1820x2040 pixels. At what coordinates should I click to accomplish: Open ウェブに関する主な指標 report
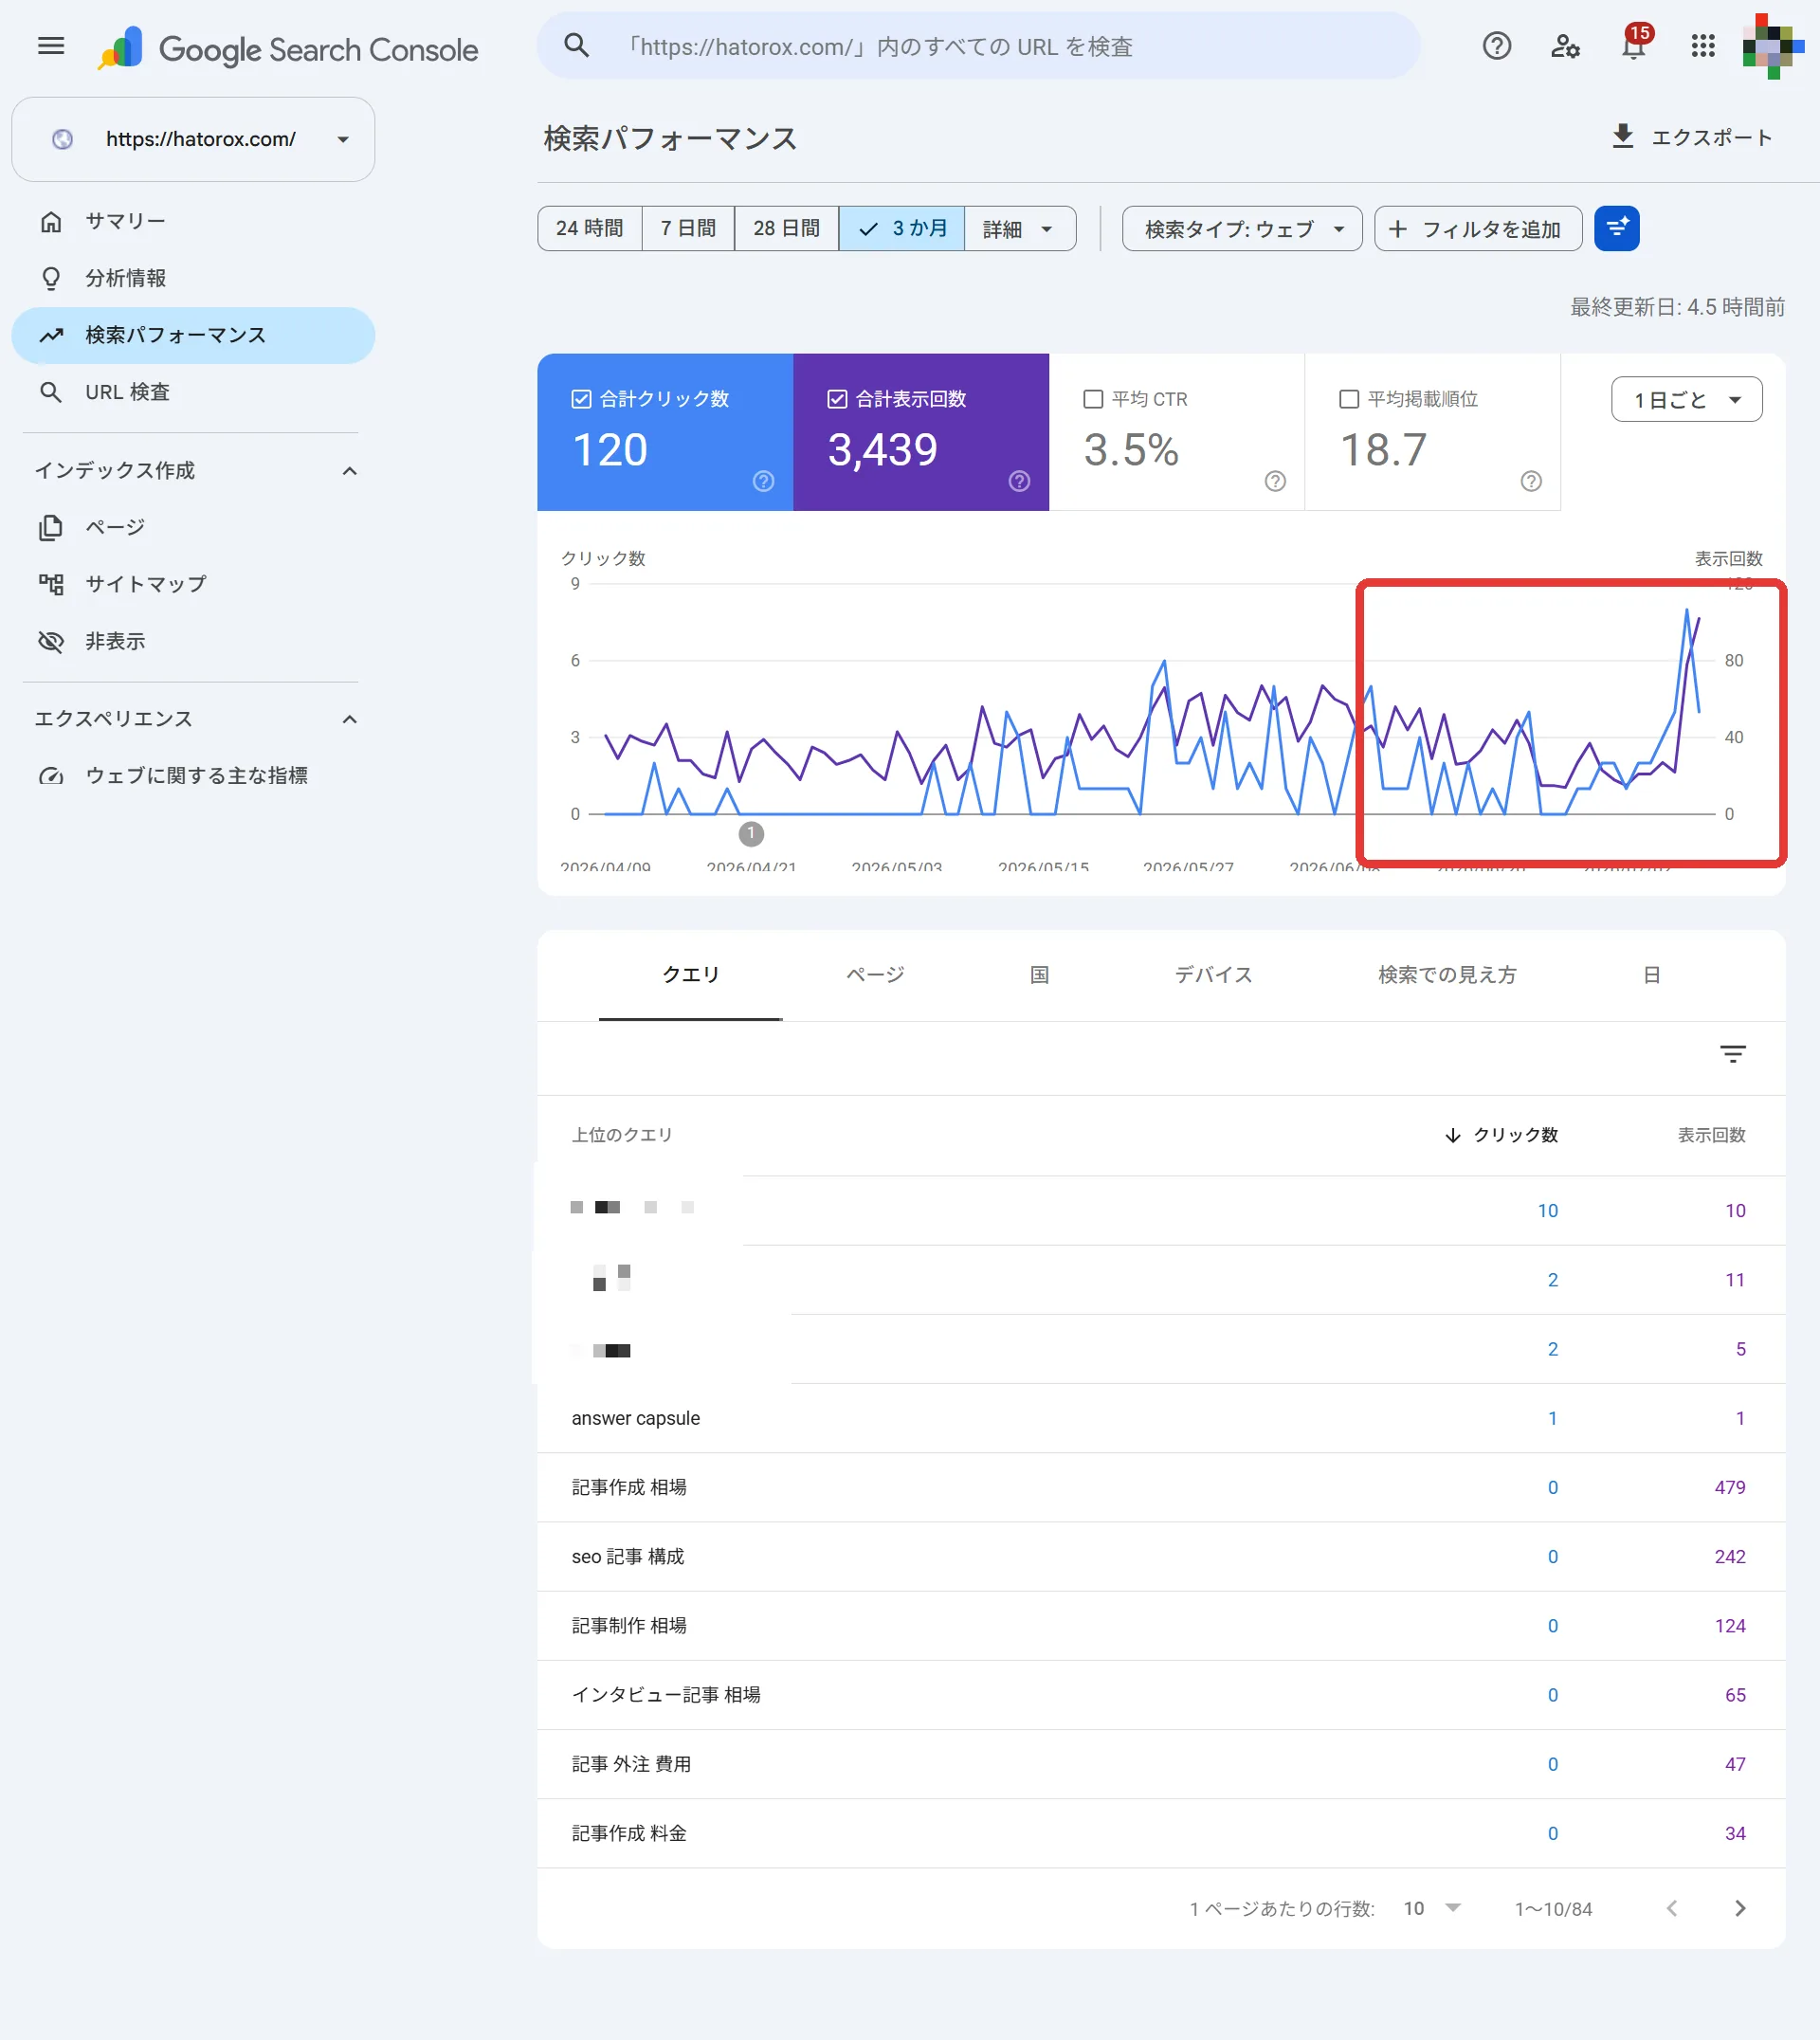[193, 775]
